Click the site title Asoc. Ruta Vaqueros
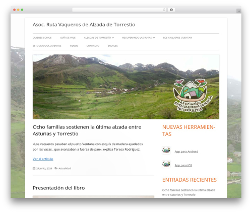The height and width of the screenshot is (213, 252). (84, 25)
